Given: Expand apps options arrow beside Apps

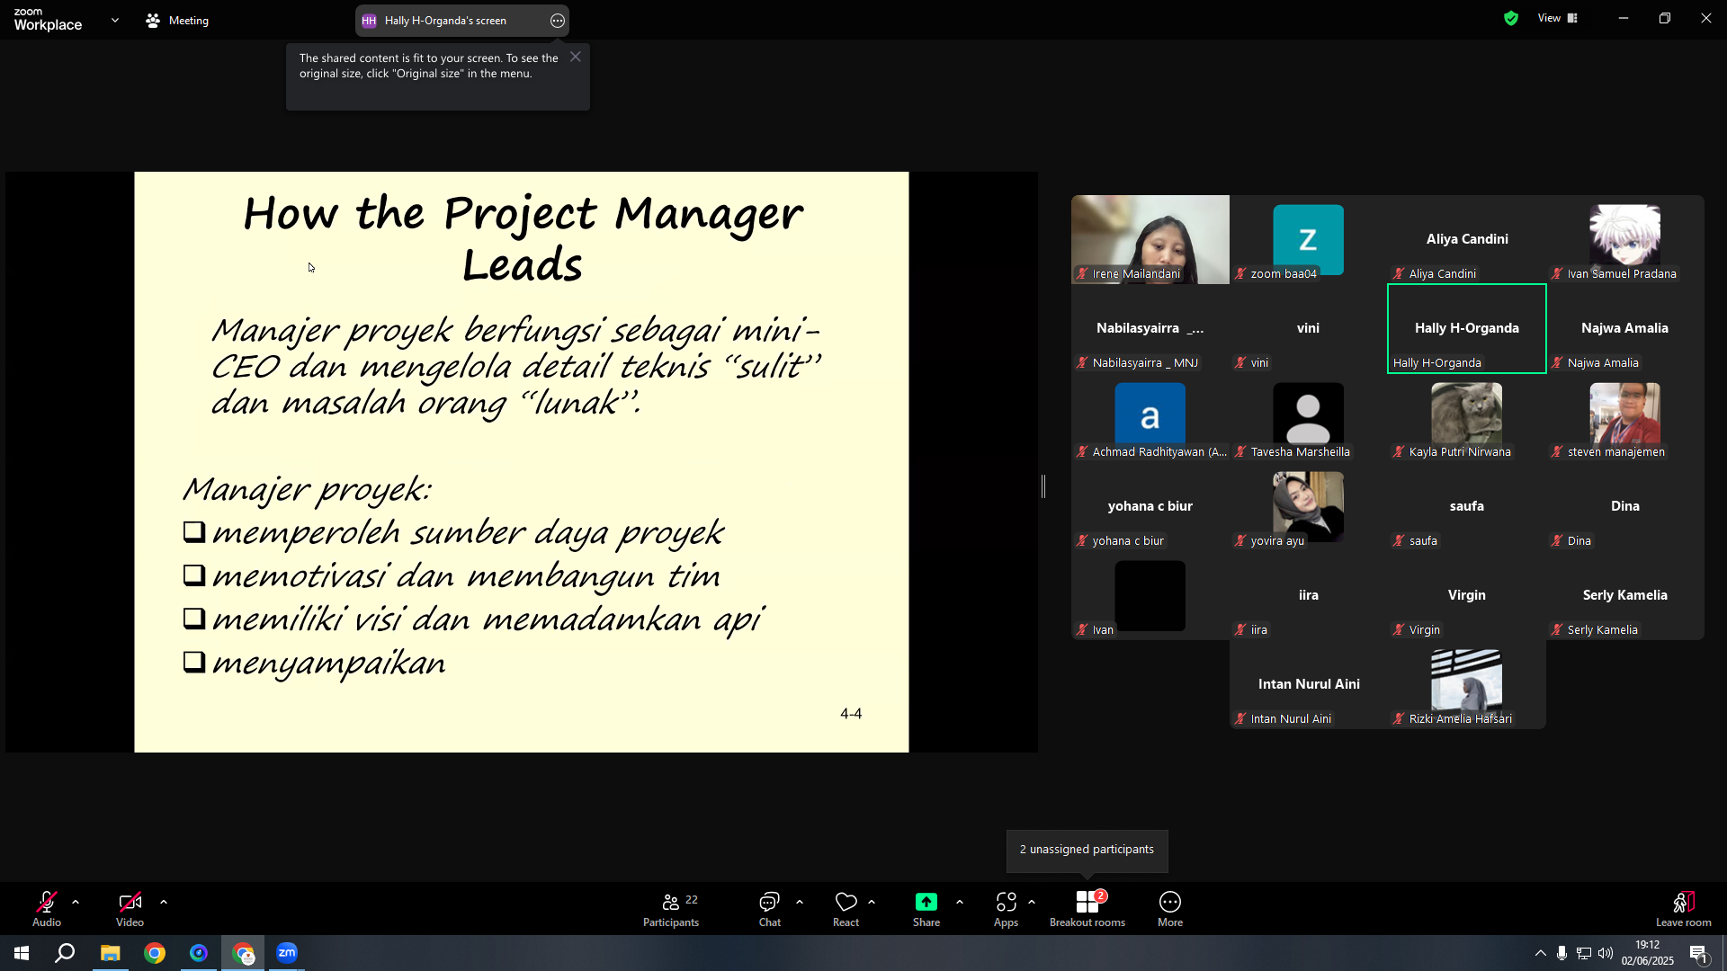Looking at the screenshot, I should click(x=1032, y=902).
